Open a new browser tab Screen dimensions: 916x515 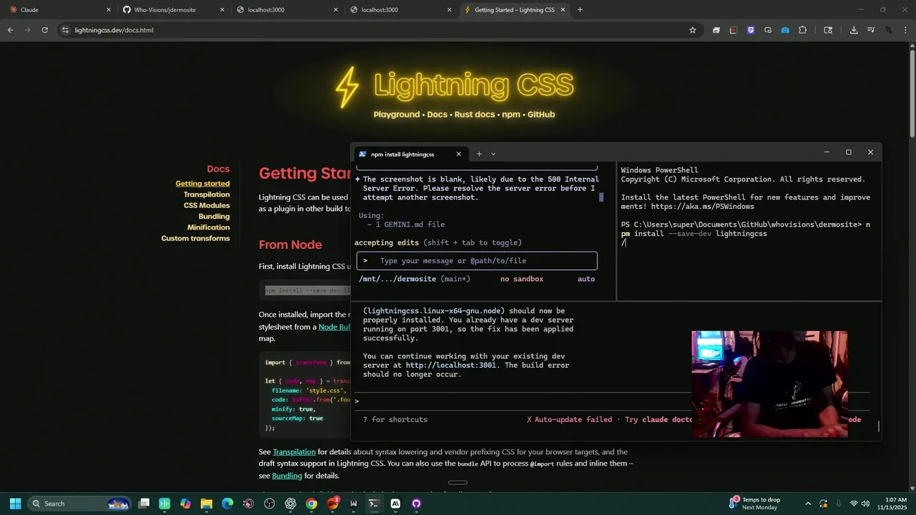(580, 10)
